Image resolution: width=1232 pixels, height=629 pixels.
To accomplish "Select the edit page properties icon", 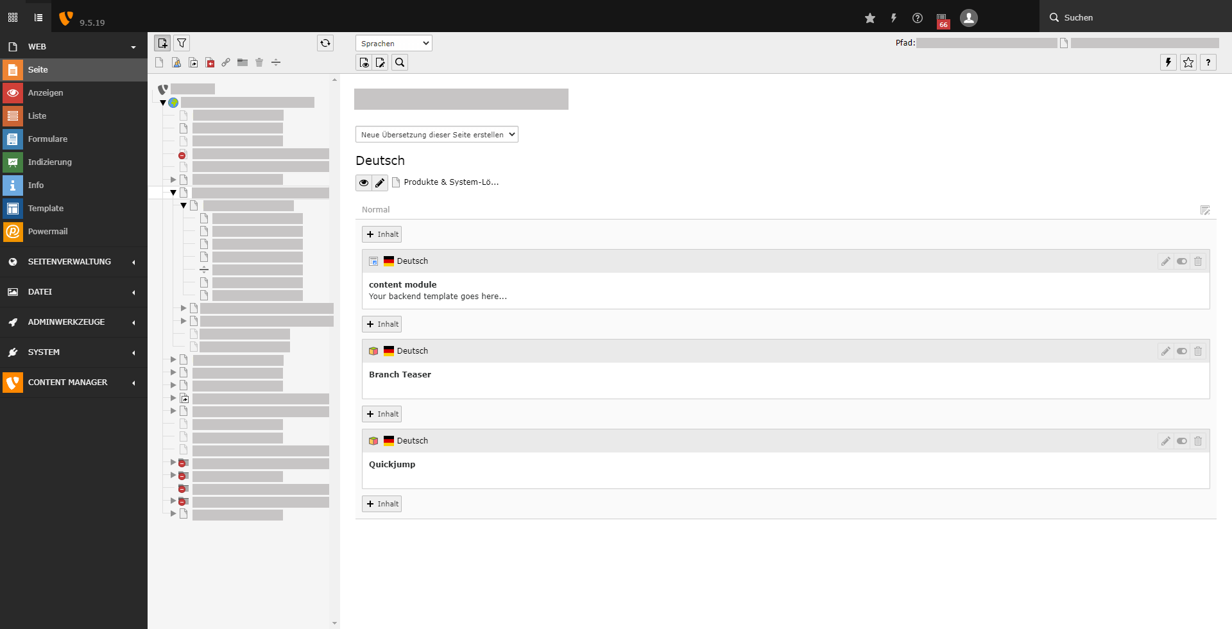I will [x=380, y=62].
